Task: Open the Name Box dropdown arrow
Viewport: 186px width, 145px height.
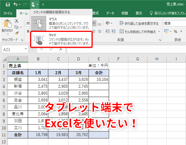Action: click(x=26, y=49)
